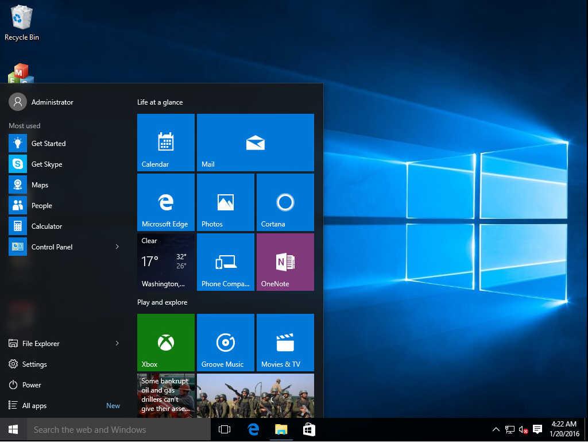This screenshot has height=442, width=588.
Task: Open the Calendar tile
Action: (165, 142)
